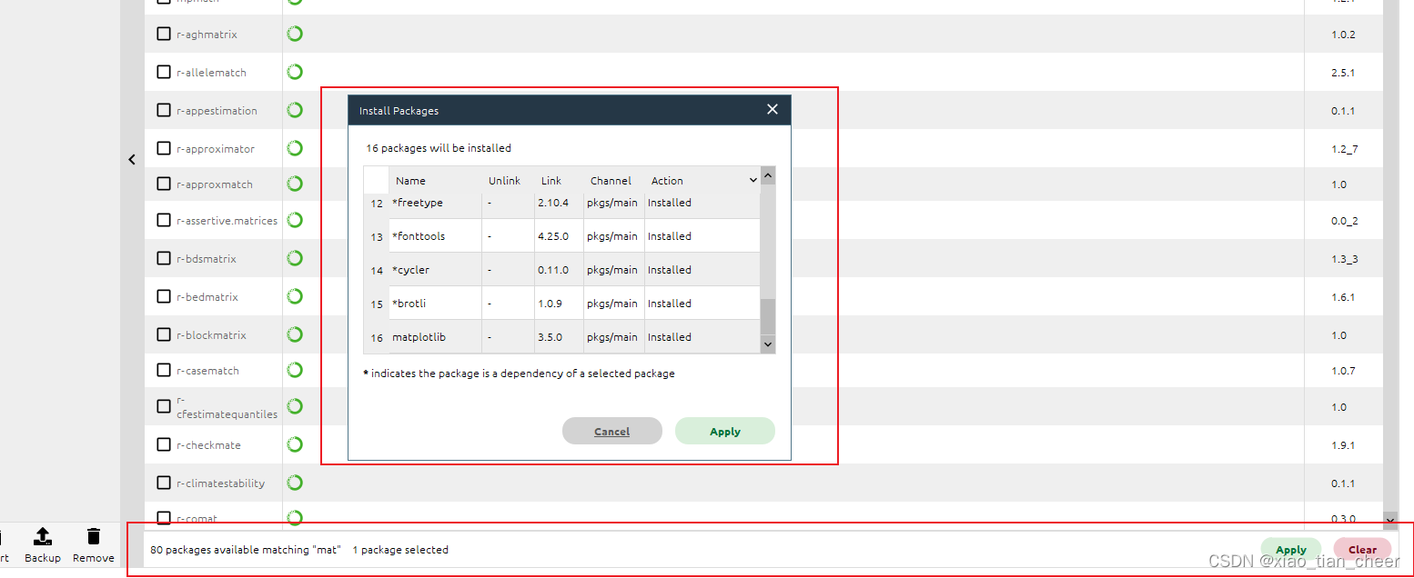
Task: Click the green status circle for r-cfestimatequantiles
Action: pos(295,406)
